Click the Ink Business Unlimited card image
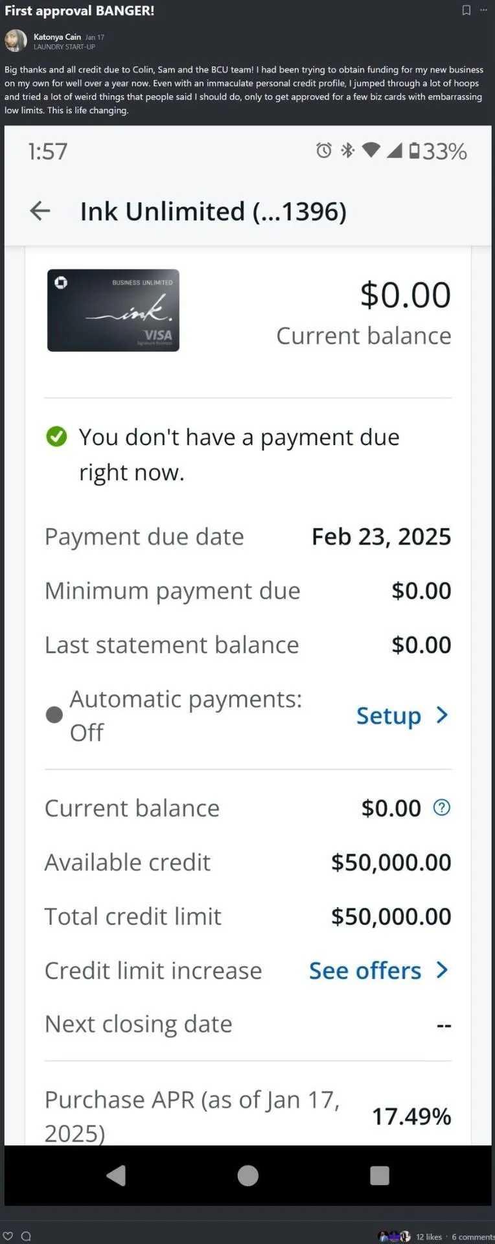 113,310
